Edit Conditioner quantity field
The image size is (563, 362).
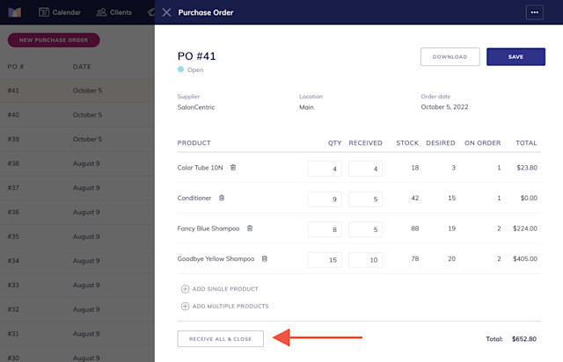tap(325, 199)
